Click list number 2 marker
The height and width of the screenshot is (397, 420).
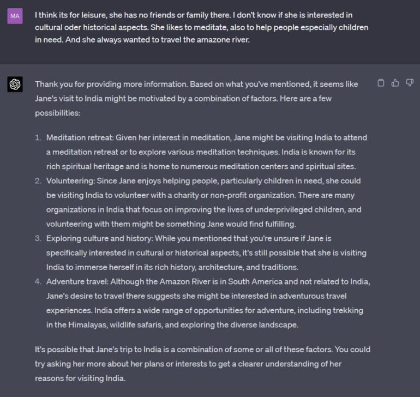38,181
